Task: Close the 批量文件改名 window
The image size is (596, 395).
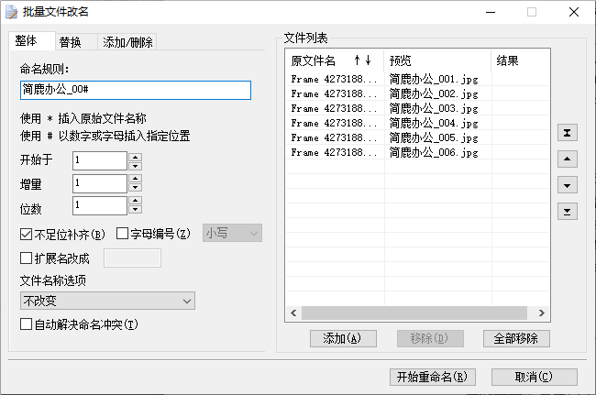Action: [x=574, y=12]
